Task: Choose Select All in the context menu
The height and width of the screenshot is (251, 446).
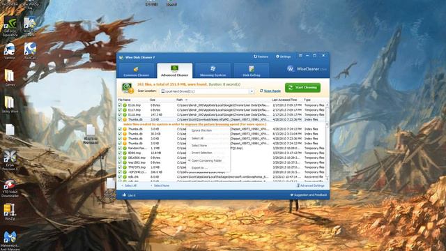Action: [208, 138]
